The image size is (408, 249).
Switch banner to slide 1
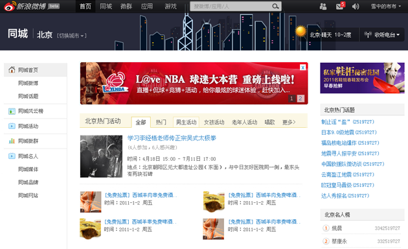[291, 99]
